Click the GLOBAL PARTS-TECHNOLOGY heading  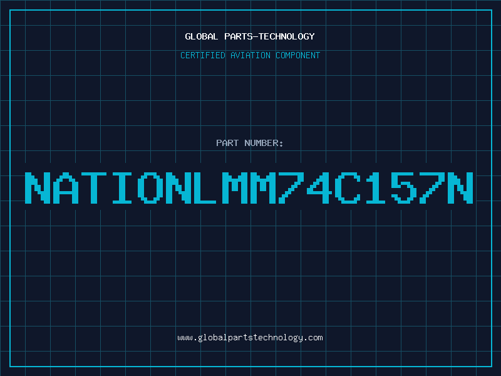250,36
